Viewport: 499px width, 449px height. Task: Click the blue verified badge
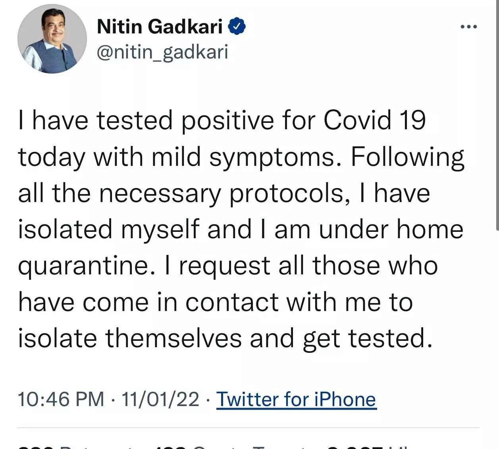[237, 27]
